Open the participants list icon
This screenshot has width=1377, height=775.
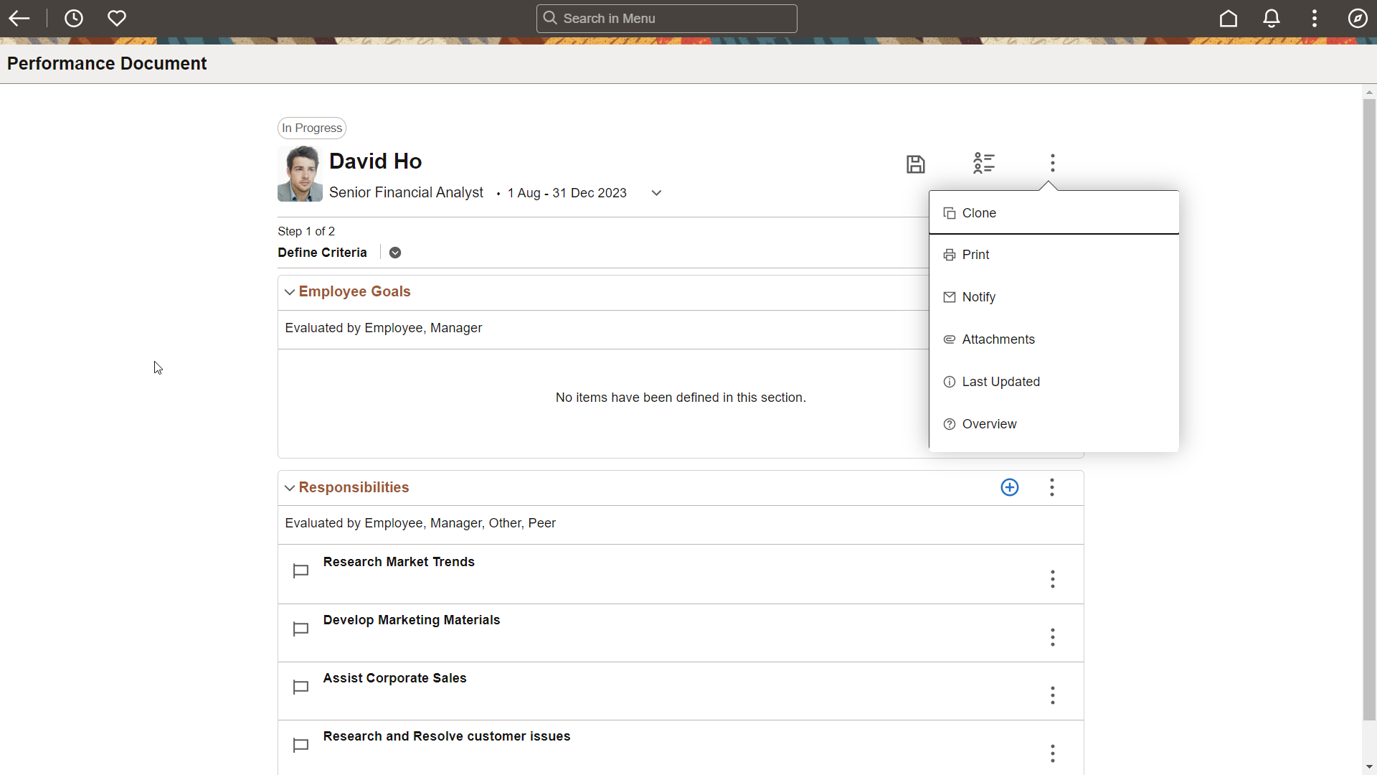pos(984,163)
